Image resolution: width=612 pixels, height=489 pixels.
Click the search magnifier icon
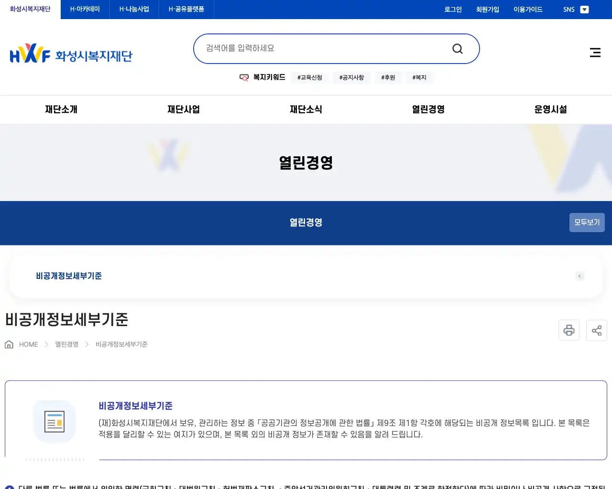click(x=457, y=48)
